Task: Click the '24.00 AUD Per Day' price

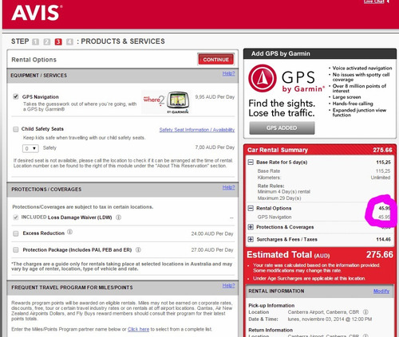Action: pos(212,233)
